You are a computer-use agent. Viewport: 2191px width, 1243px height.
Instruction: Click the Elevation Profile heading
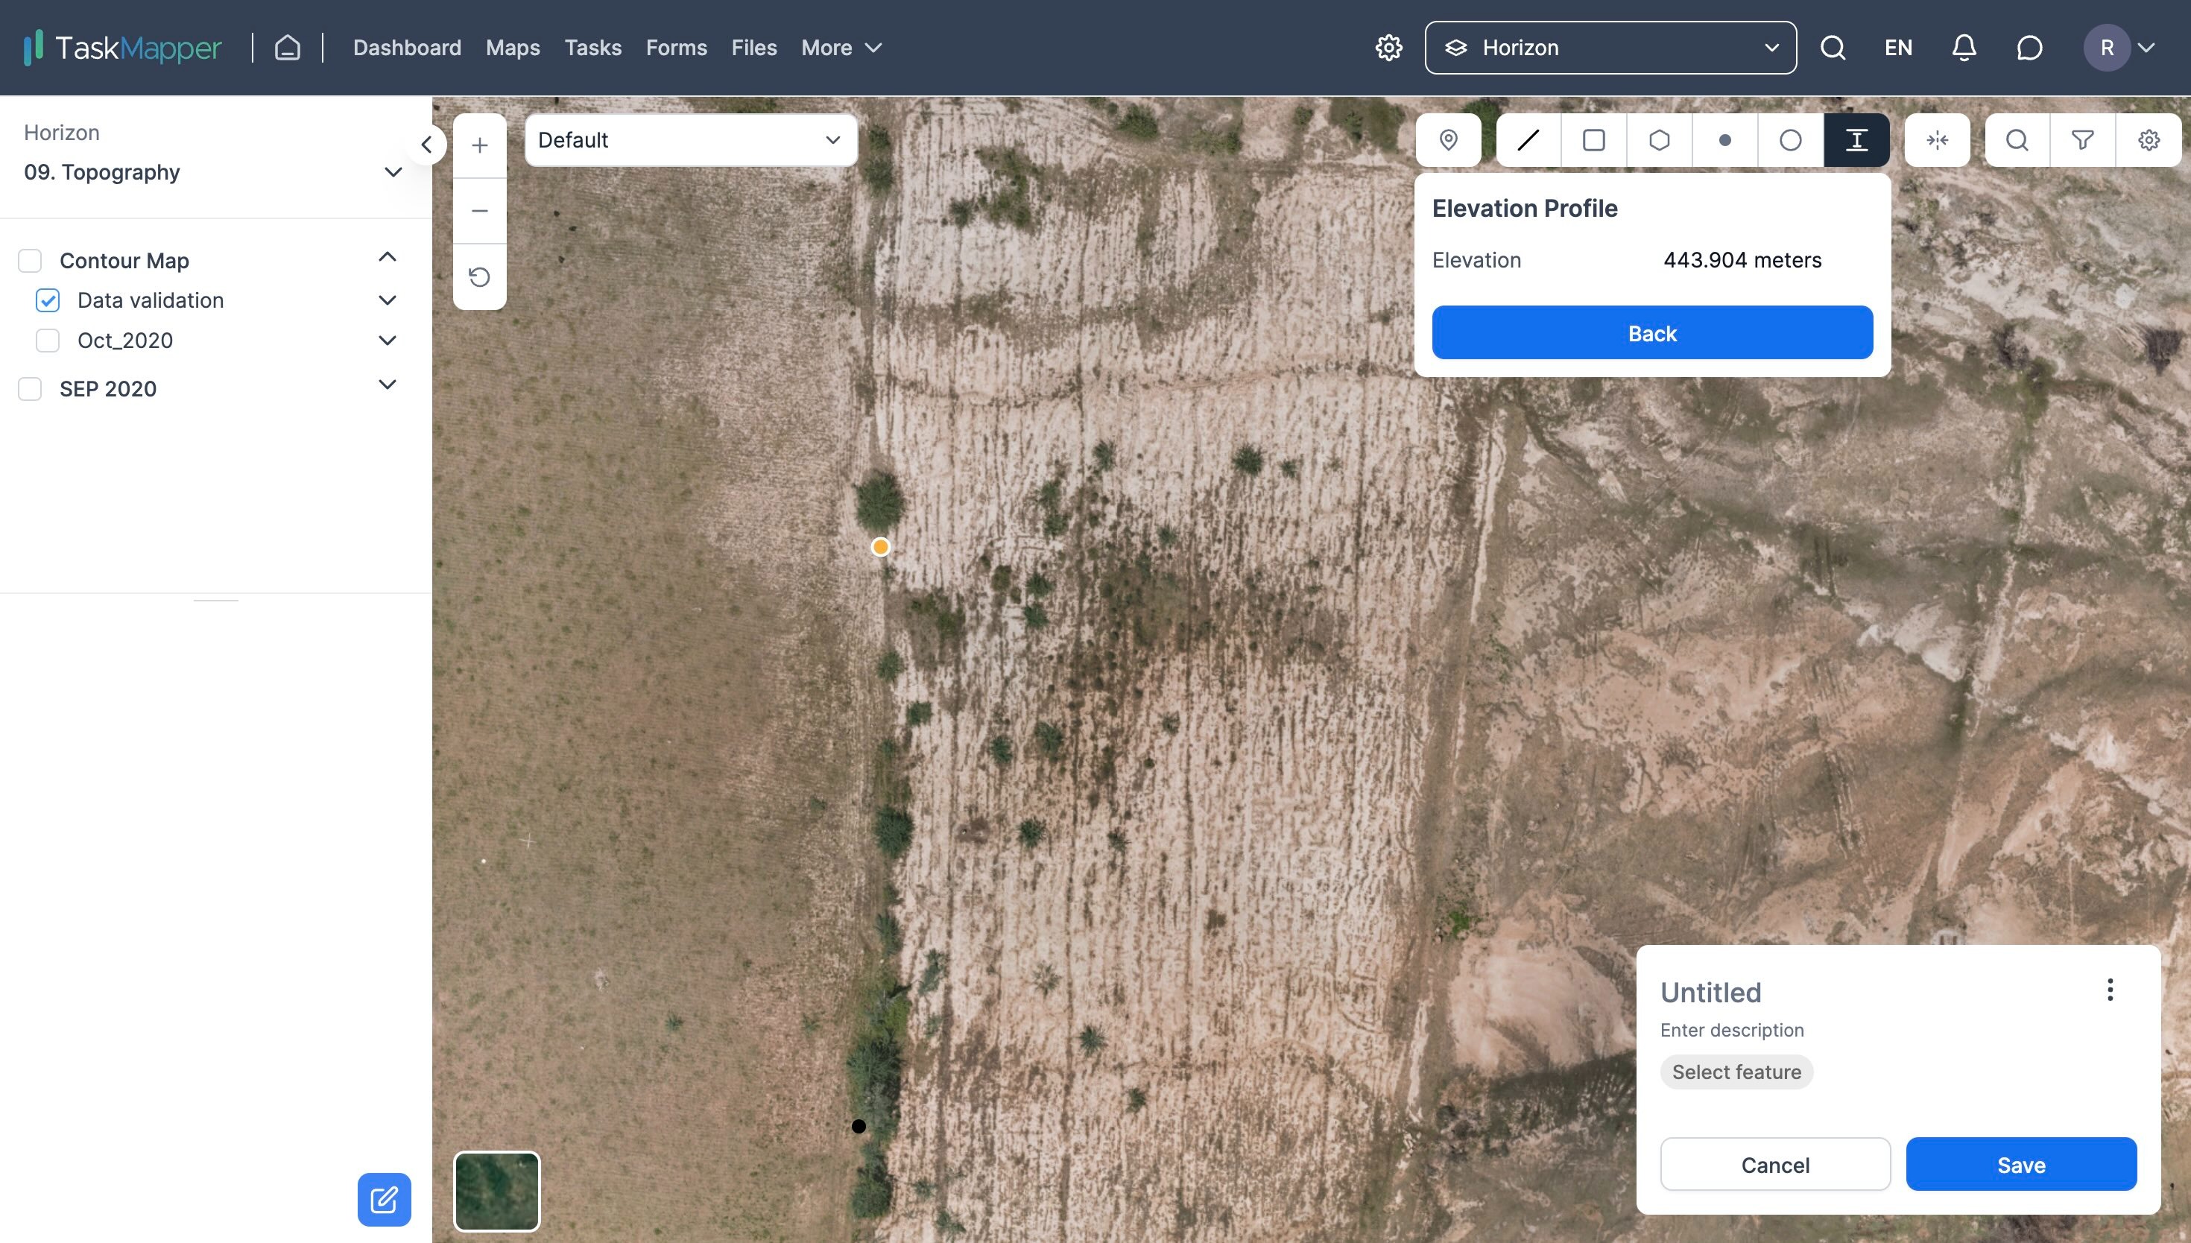(x=1525, y=209)
